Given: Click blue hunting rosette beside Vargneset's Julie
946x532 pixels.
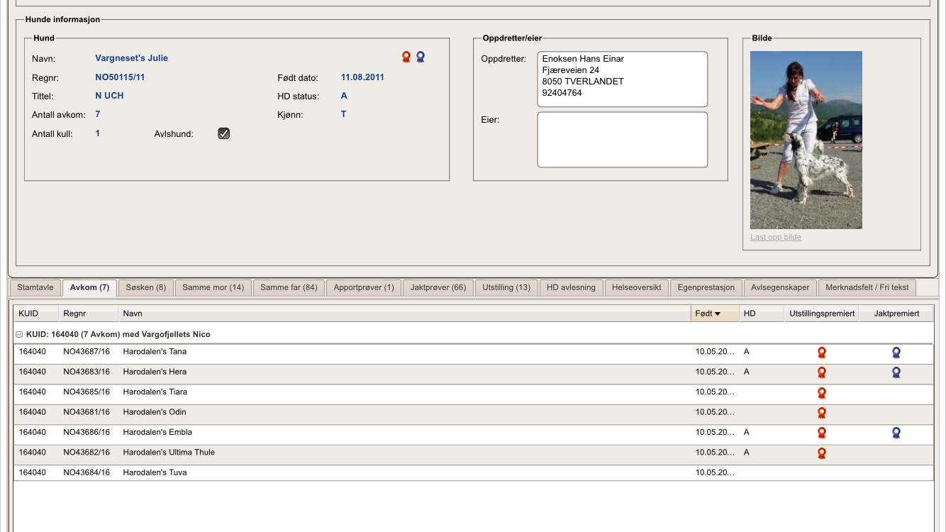Looking at the screenshot, I should 421,57.
